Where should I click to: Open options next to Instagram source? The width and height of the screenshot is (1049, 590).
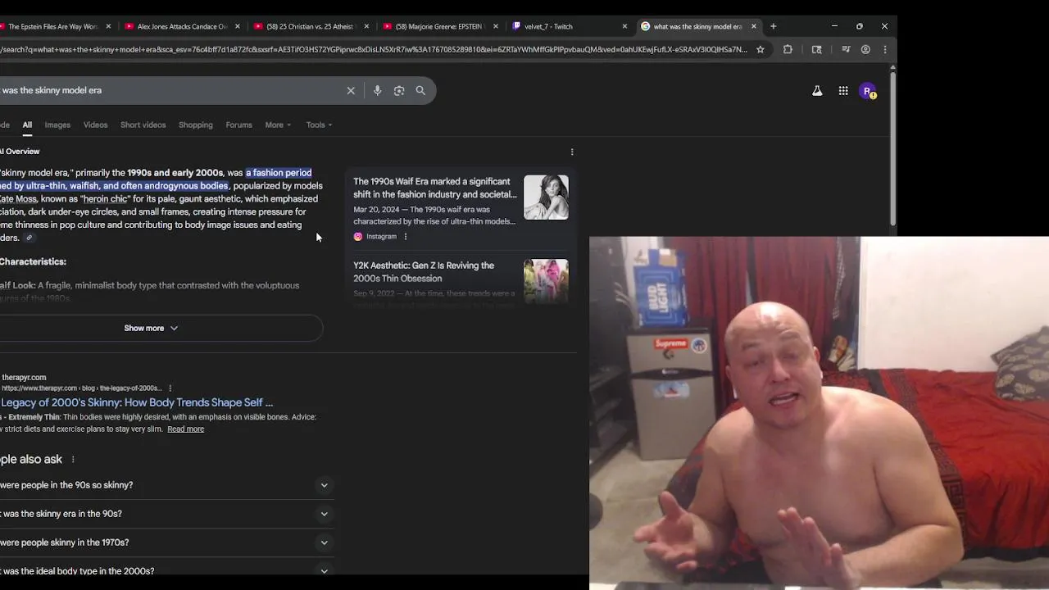point(405,237)
